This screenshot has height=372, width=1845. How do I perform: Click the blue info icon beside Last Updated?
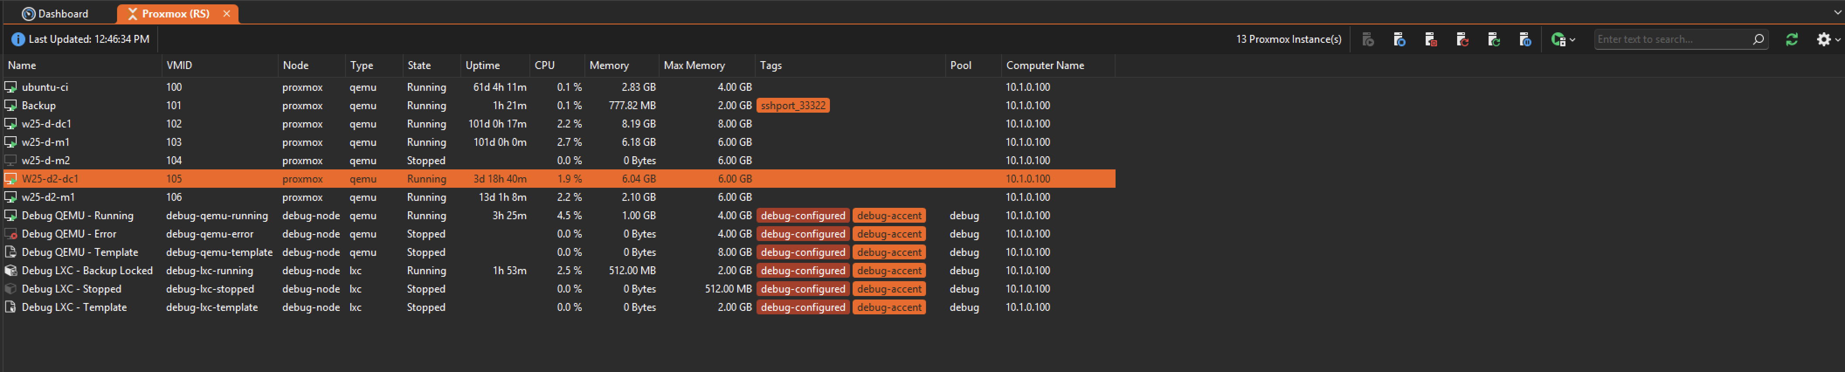click(18, 39)
